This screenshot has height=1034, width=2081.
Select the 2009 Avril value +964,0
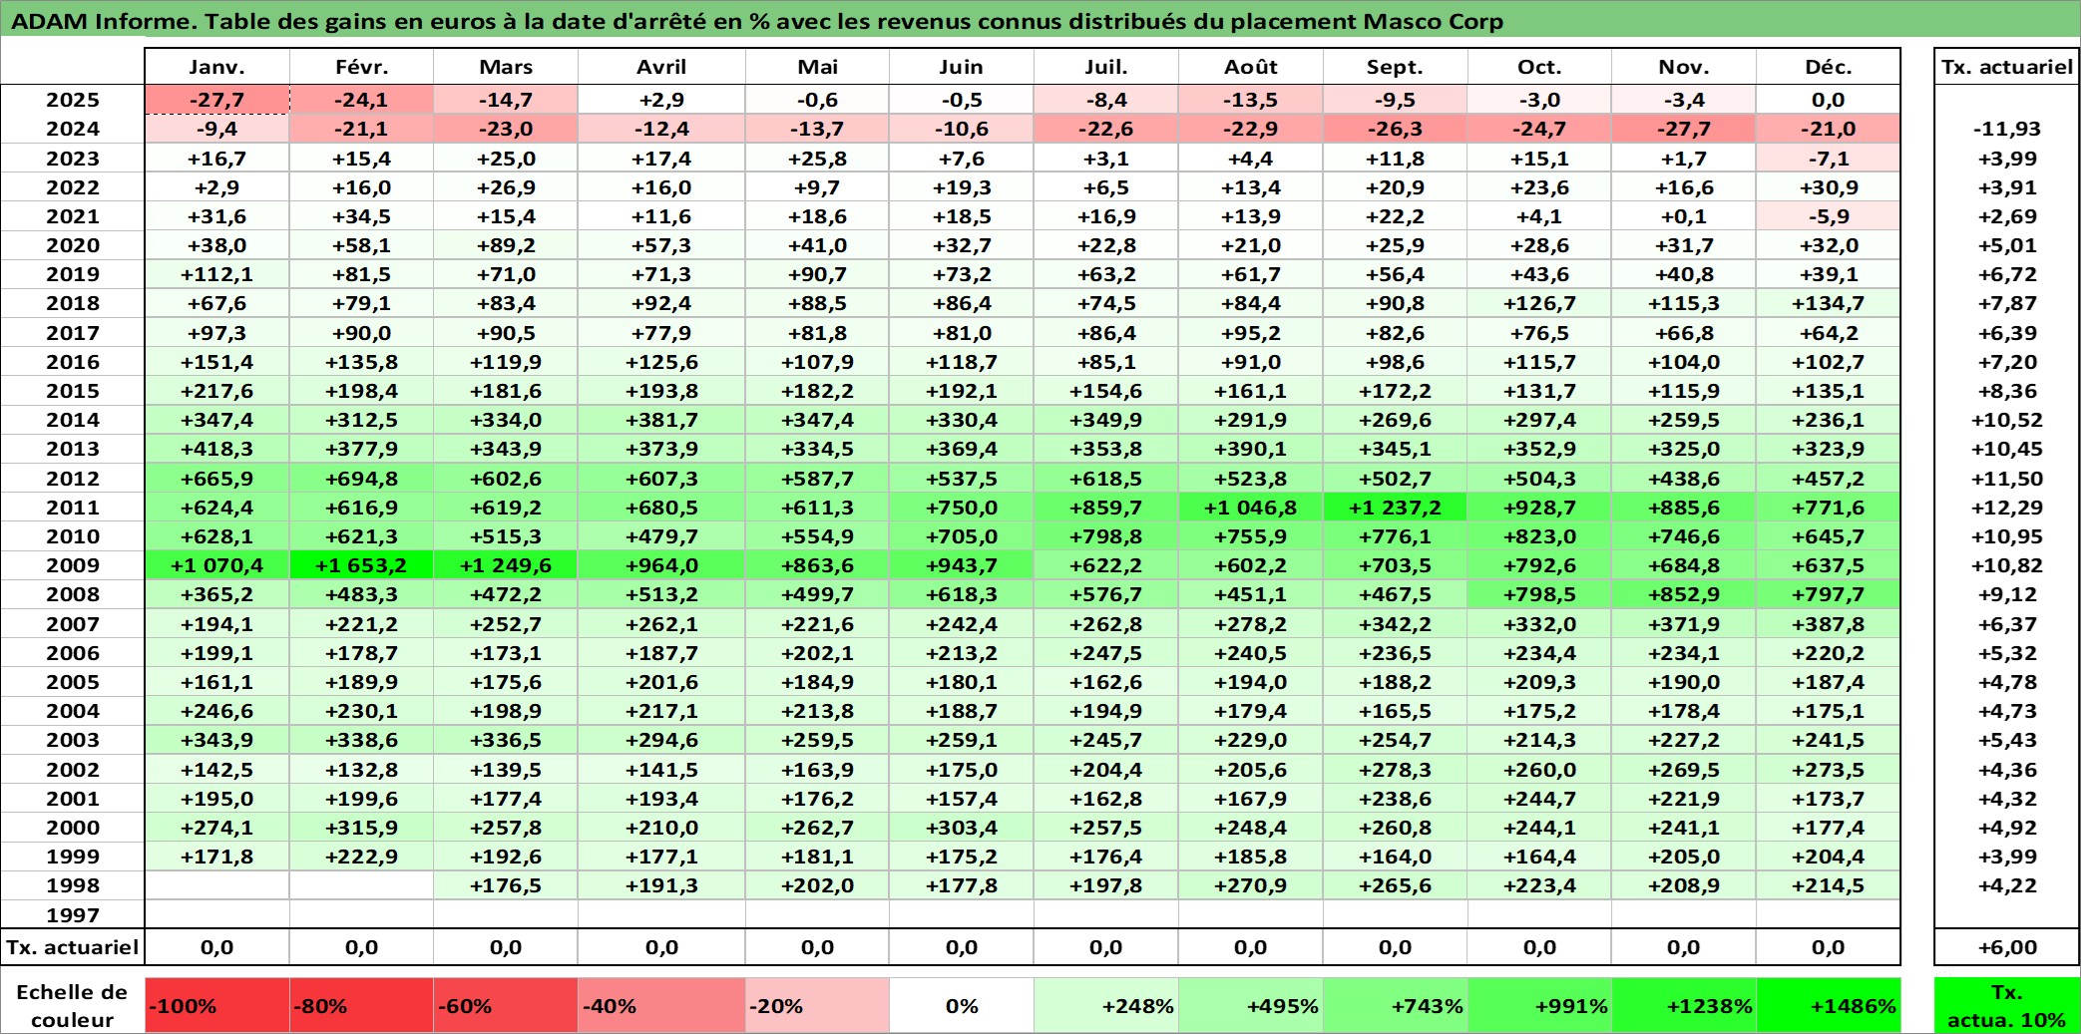click(661, 565)
